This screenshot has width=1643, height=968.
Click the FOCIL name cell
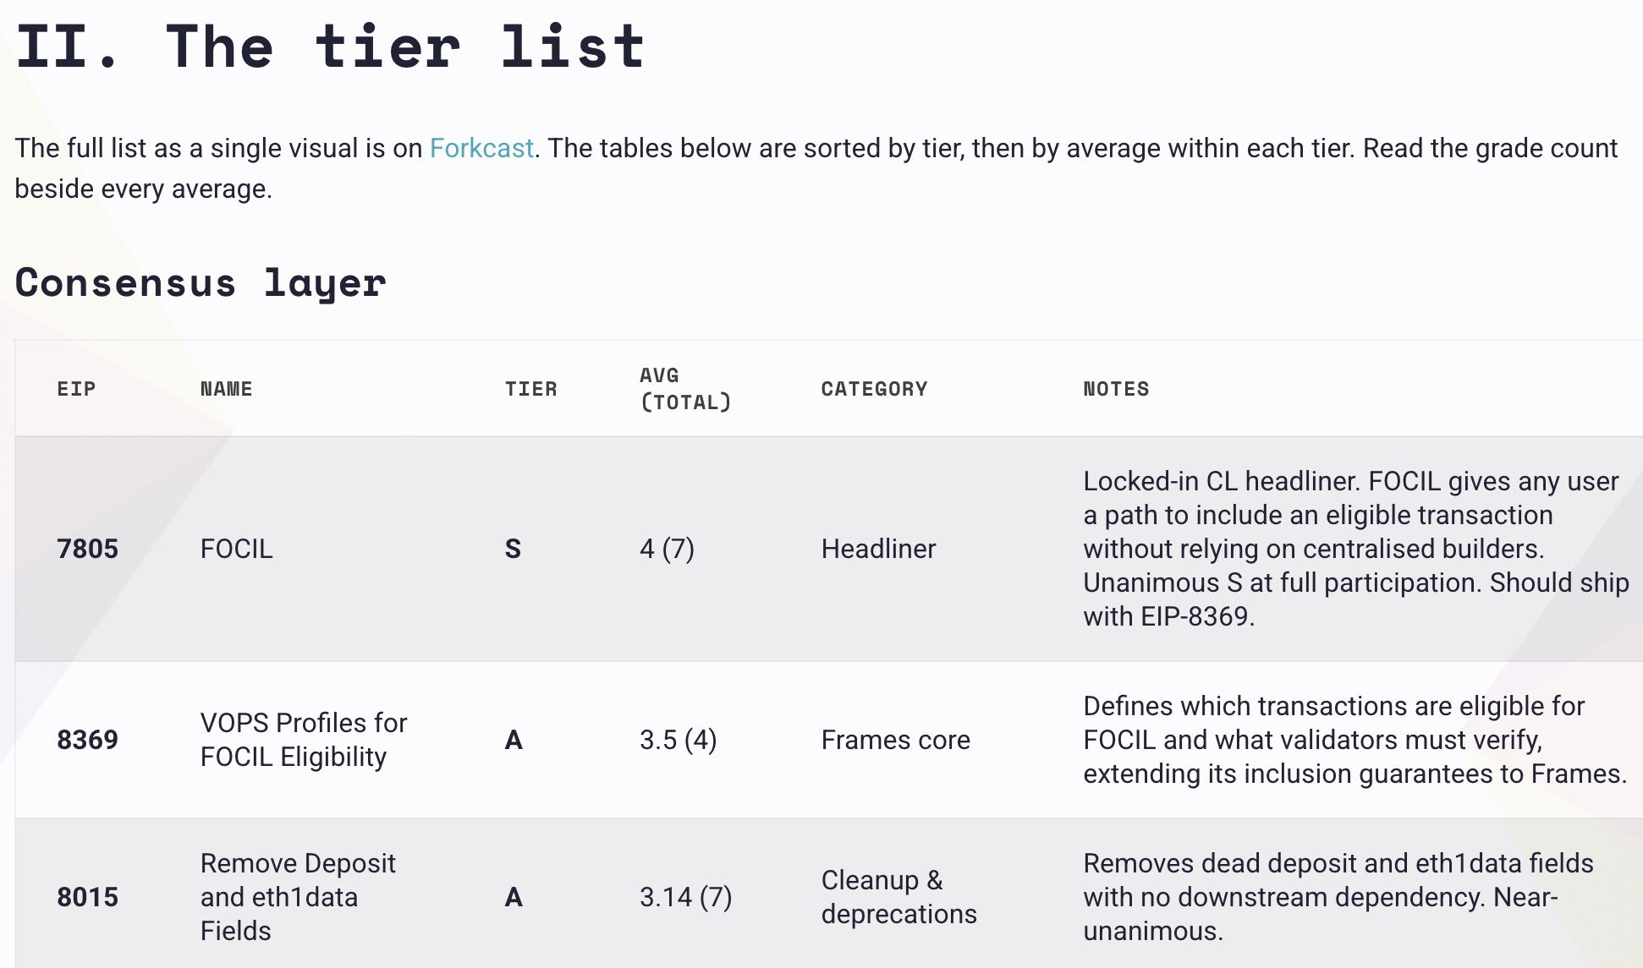236,549
